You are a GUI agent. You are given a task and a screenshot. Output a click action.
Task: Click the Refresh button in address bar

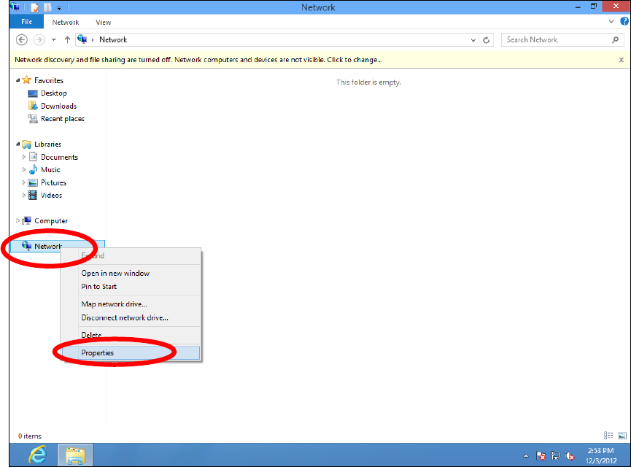486,40
